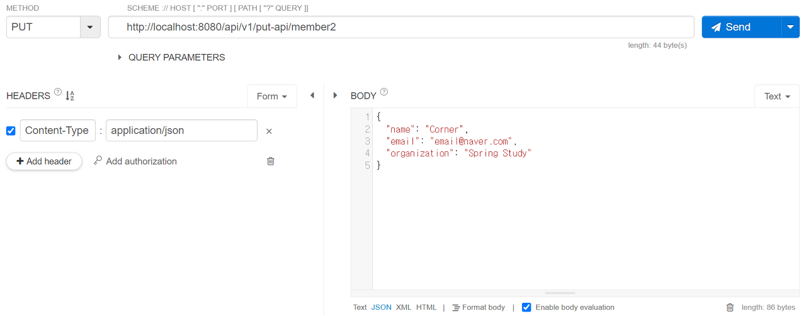Collapse headers pane with left arrow

tap(312, 95)
